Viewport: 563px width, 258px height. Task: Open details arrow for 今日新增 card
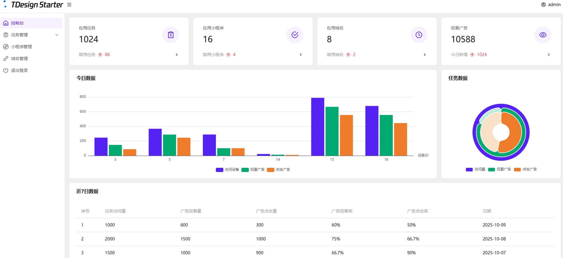(549, 55)
